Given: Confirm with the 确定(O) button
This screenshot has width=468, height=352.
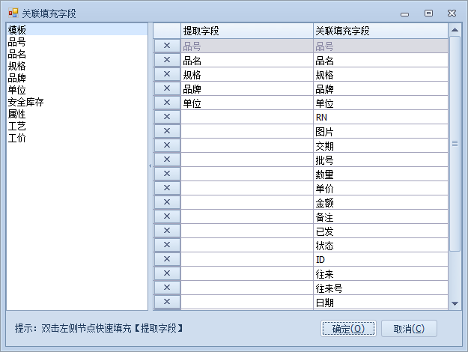Looking at the screenshot, I should tap(348, 329).
